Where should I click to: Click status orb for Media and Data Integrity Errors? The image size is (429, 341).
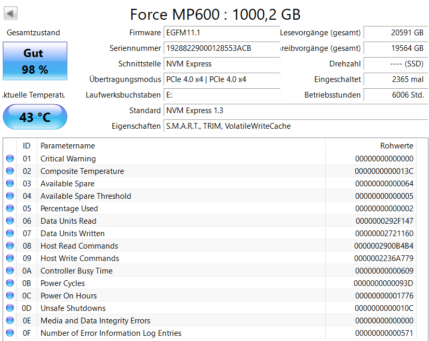click(x=10, y=320)
